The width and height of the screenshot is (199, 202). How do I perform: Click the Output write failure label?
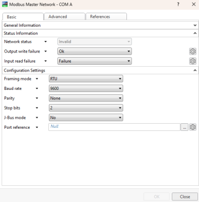click(x=22, y=52)
